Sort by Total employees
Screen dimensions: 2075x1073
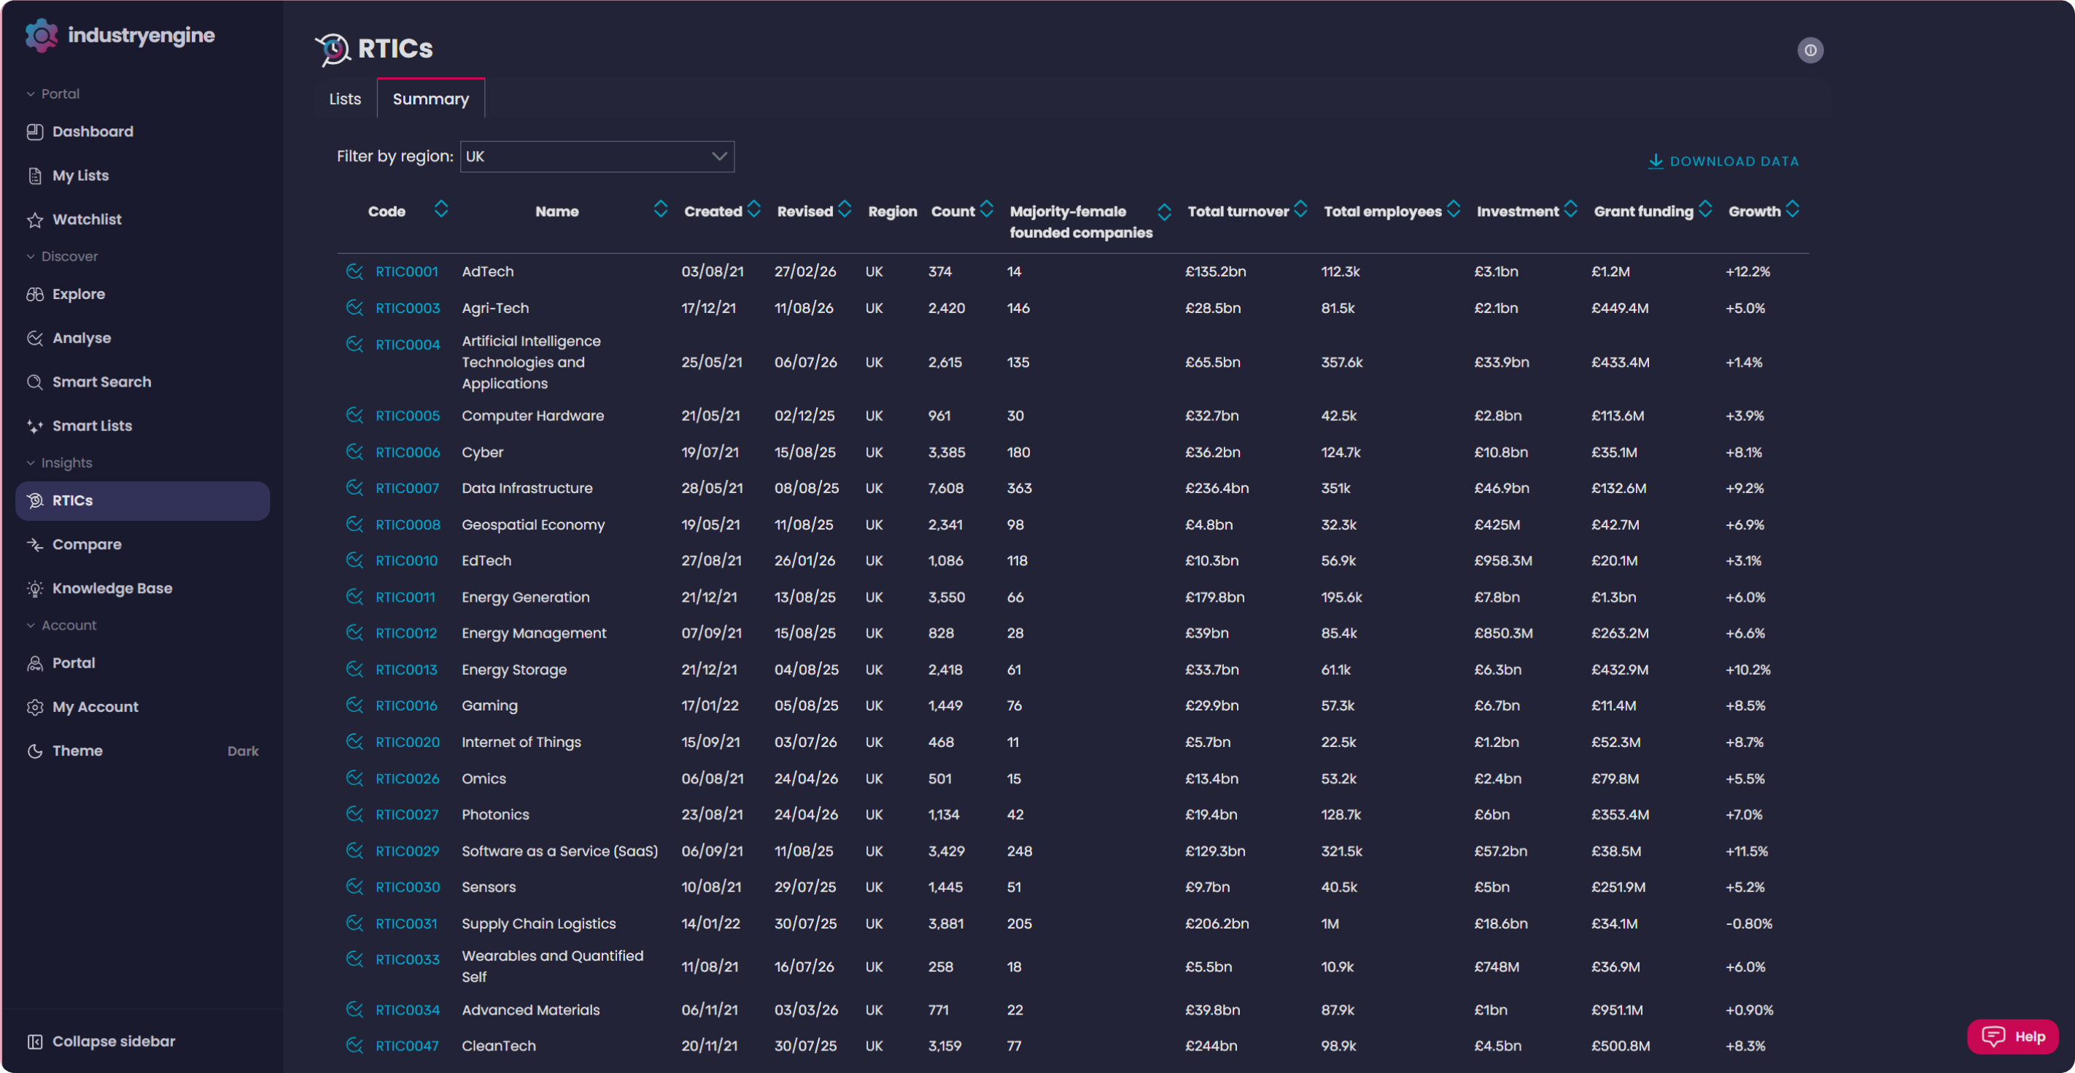pos(1453,209)
